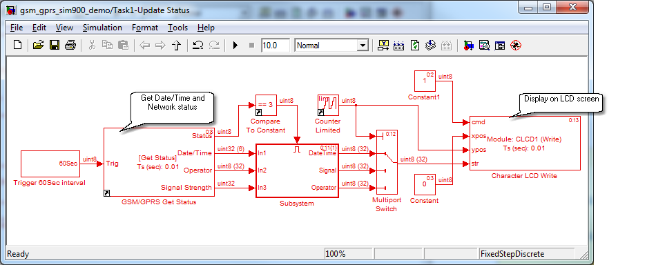This screenshot has height=265, width=656.
Task: Save the model with the floppy disk icon
Action: pyautogui.click(x=55, y=45)
